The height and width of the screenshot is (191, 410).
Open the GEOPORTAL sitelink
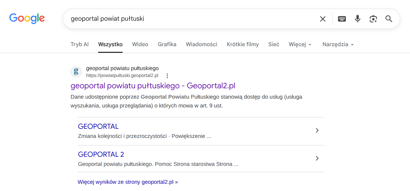(98, 127)
